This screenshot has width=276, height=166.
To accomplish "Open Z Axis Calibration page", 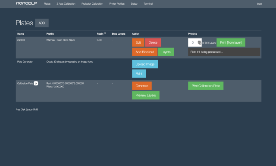I will (x=66, y=4).
